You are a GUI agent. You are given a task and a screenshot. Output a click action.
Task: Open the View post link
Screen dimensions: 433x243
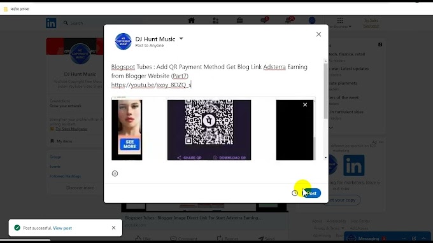62,228
